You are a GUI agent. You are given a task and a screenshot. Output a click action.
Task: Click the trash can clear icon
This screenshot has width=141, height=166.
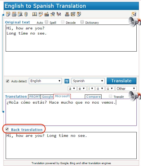26,14
